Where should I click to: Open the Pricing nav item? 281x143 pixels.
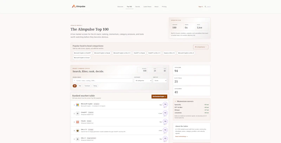click(164, 7)
